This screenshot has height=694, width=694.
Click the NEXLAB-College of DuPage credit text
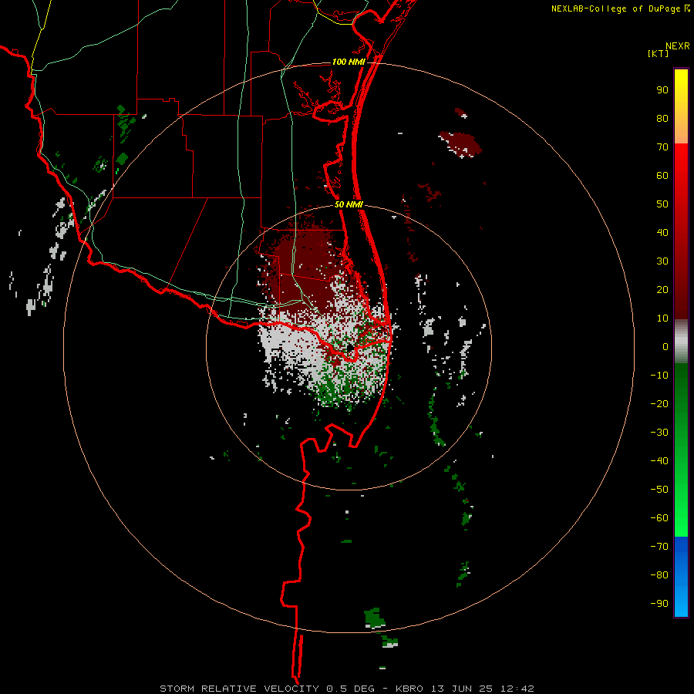tap(615, 8)
